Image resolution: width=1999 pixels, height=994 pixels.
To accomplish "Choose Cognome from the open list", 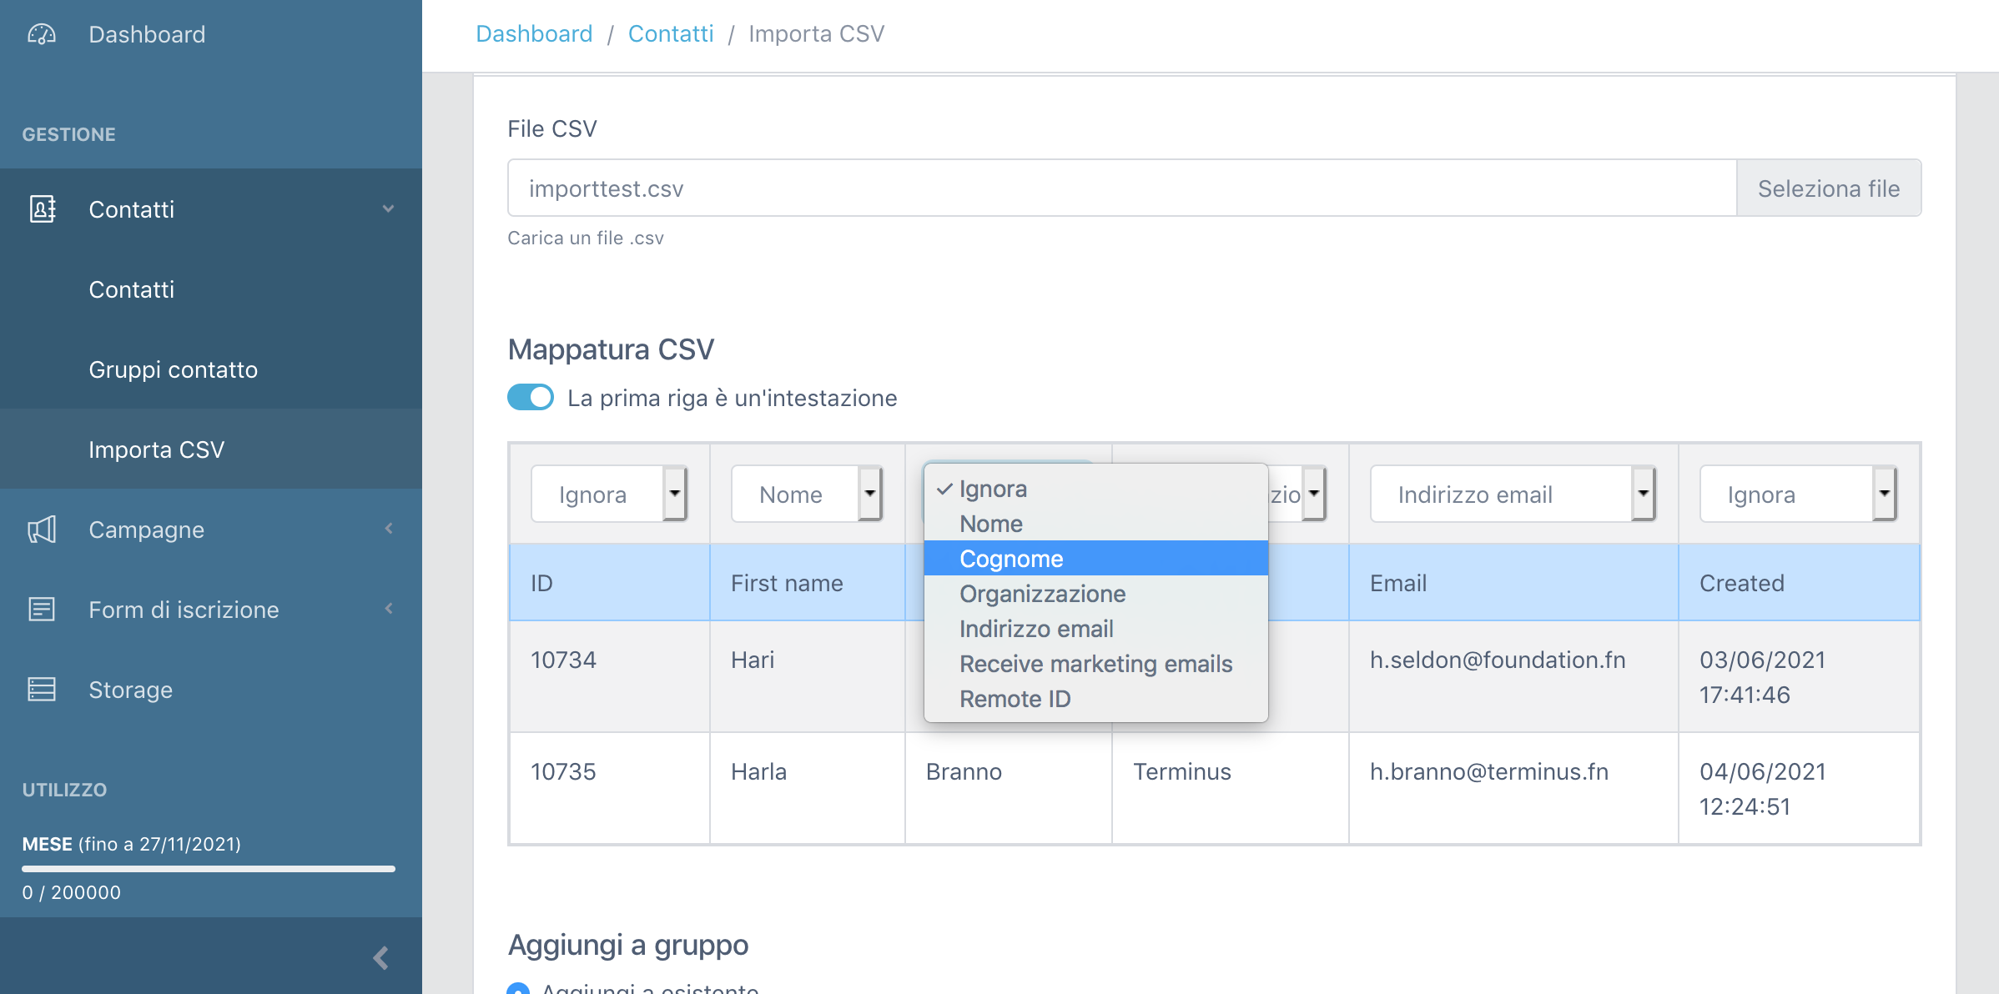I will [1011, 559].
